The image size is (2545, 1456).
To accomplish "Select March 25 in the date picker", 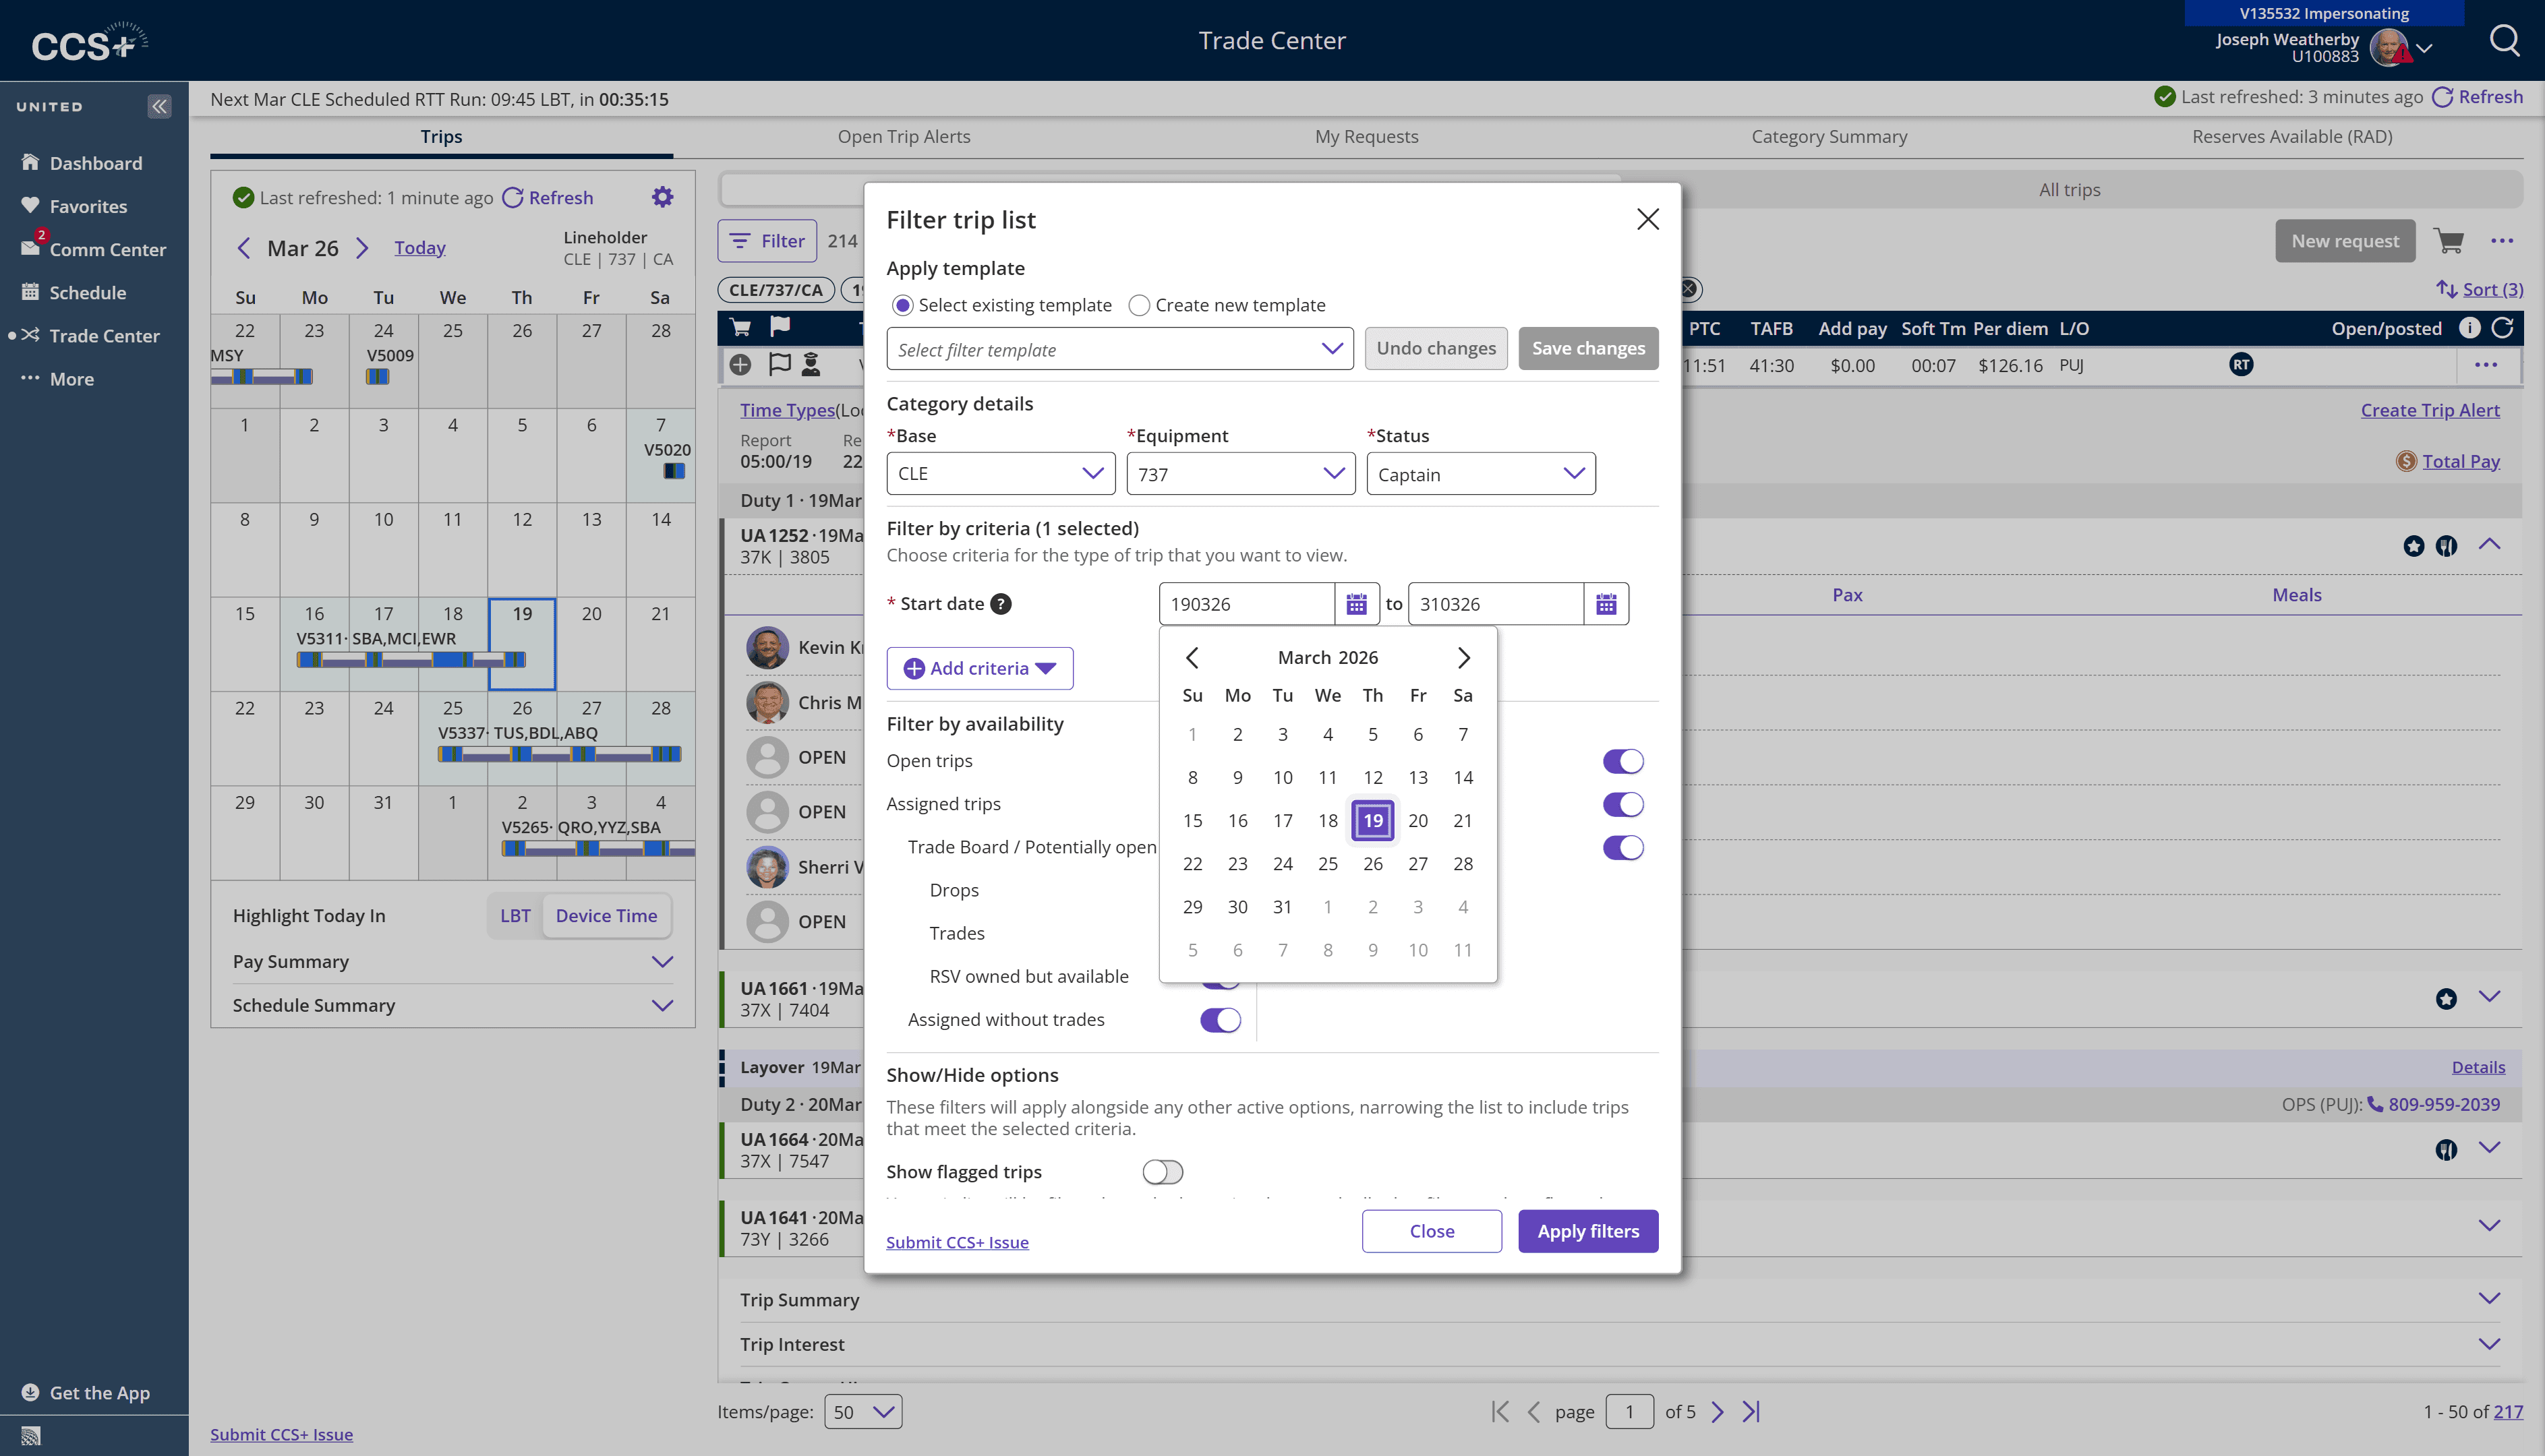I will coord(1328,863).
